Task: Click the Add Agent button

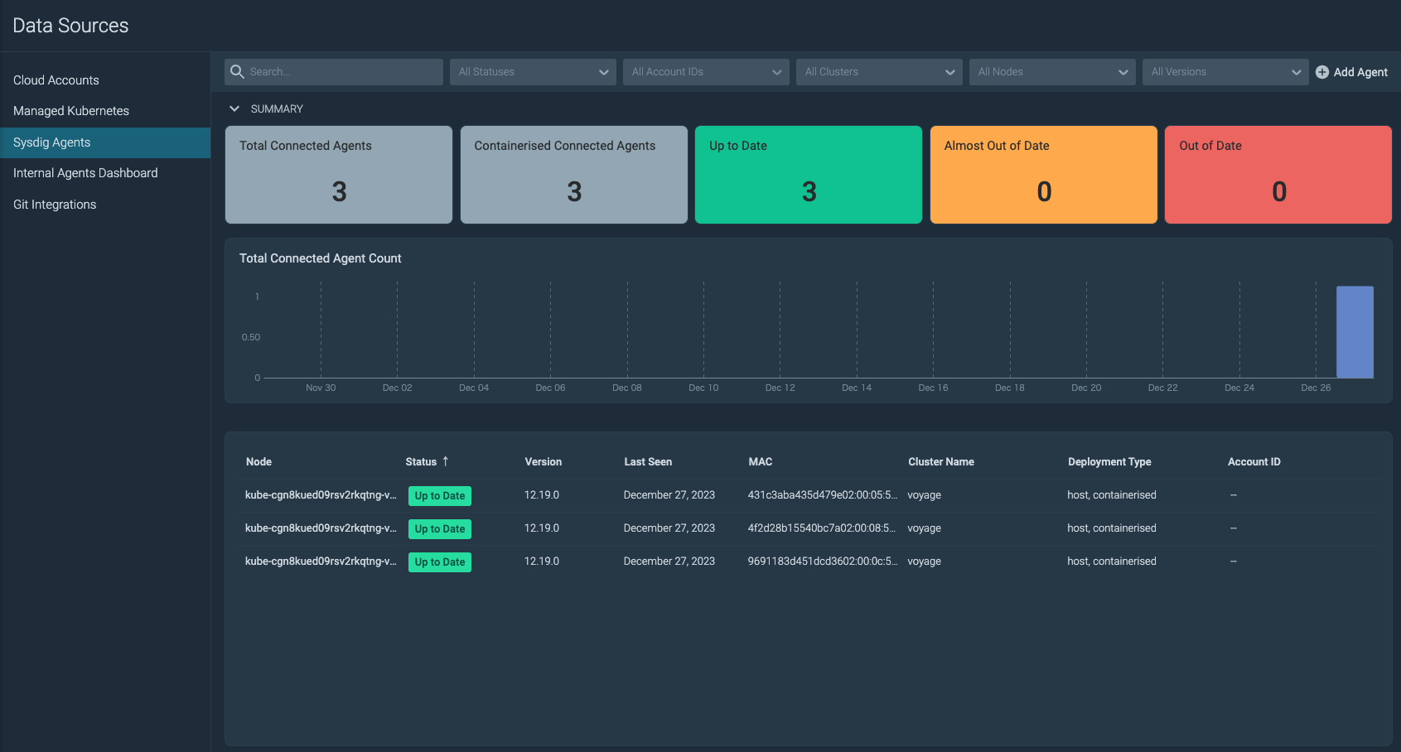Action: 1351,72
